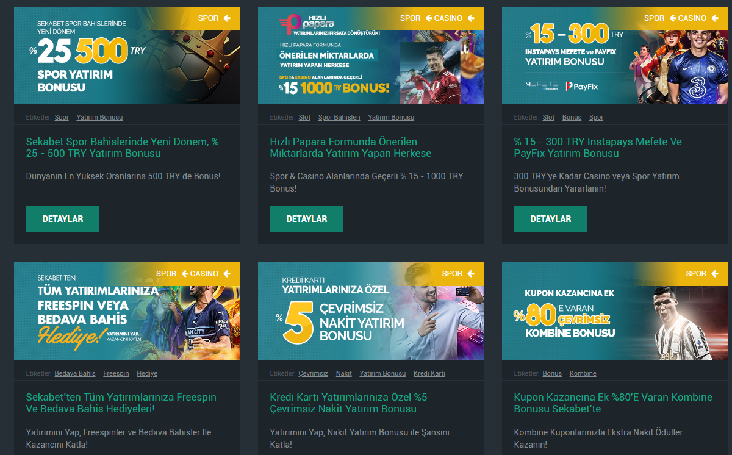Viewport: 732px width, 455px height.
Task: Open Kredi Kartı Yatırımlarınıza Özel %5 title
Action: tap(348, 403)
